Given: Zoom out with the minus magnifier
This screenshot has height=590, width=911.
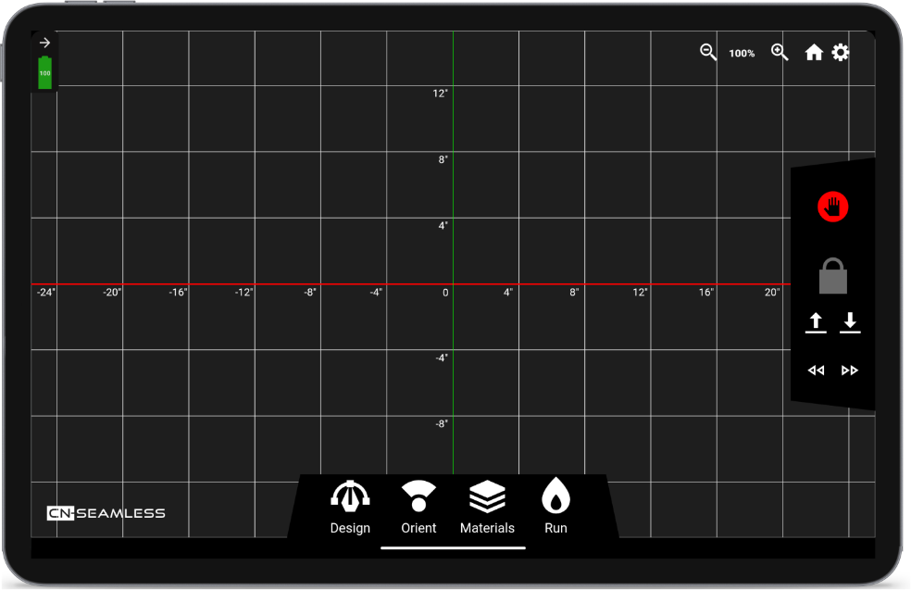Looking at the screenshot, I should tap(708, 53).
